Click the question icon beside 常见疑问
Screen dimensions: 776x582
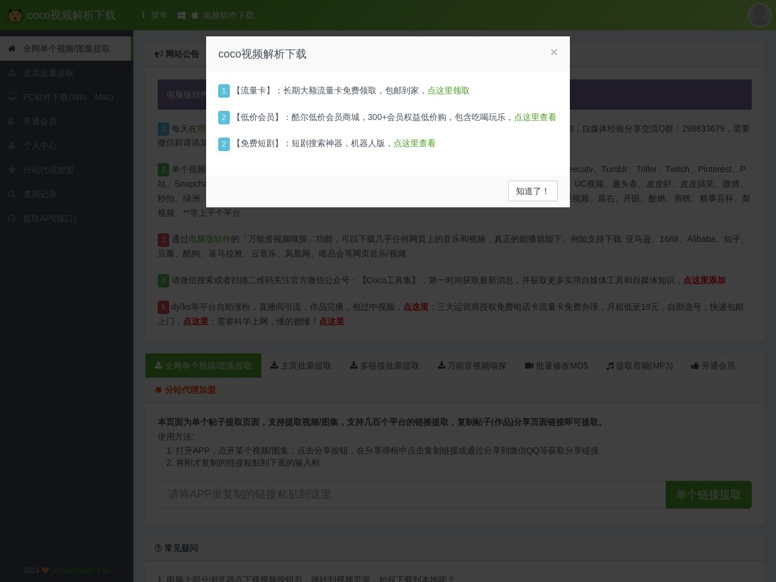click(x=158, y=548)
